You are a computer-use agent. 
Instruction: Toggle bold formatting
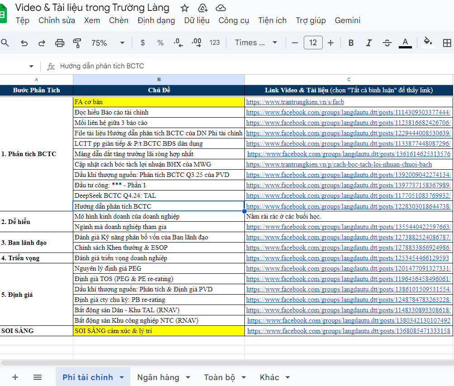tap(351, 43)
